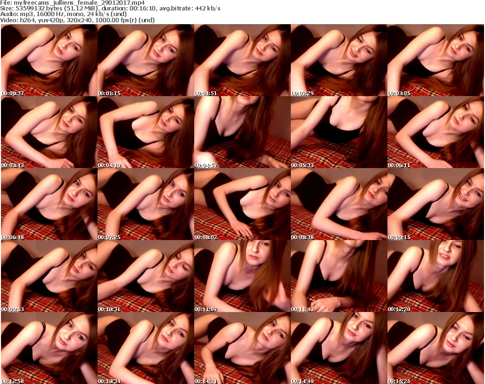The width and height of the screenshot is (485, 384).
Task: Open the frame labeled 00:06:48
Action: [x=49, y=204]
